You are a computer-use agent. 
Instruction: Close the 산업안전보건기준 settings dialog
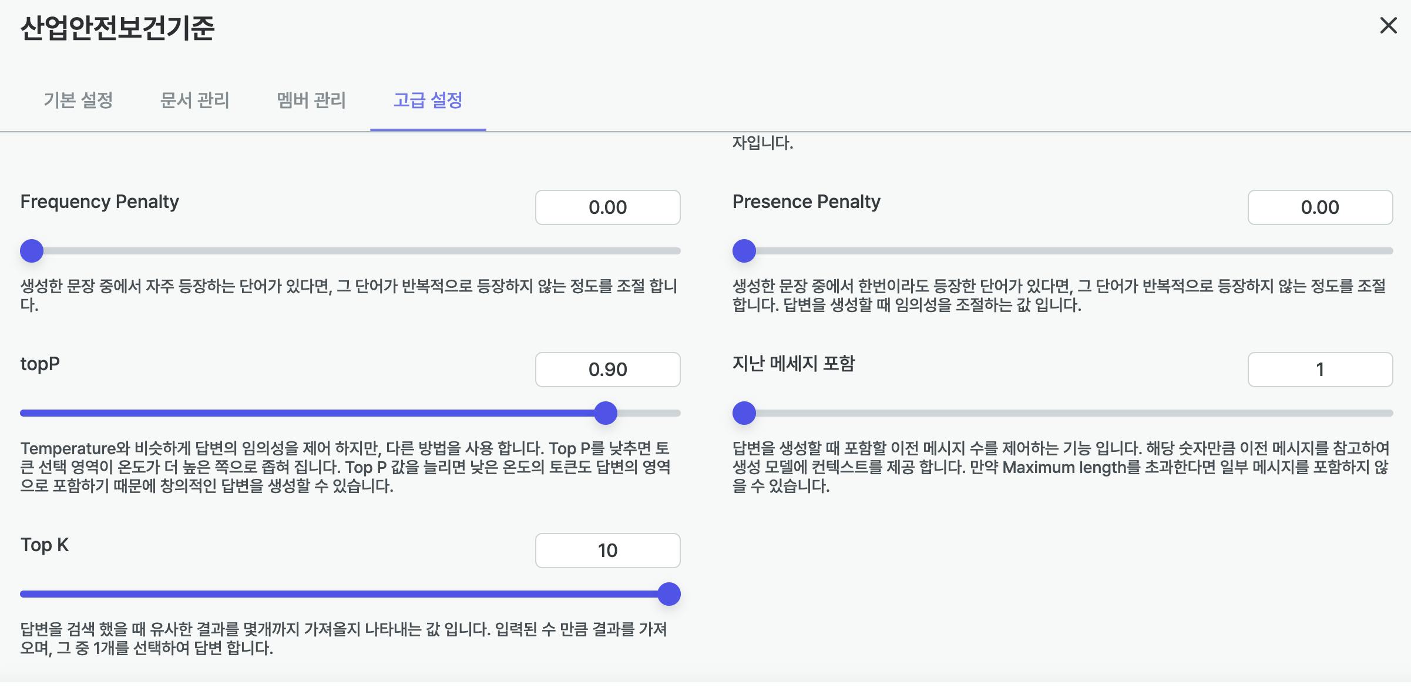1388,25
